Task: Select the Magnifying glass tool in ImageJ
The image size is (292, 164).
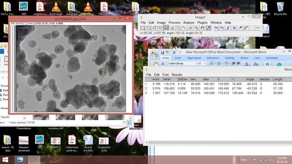Action: point(196,28)
